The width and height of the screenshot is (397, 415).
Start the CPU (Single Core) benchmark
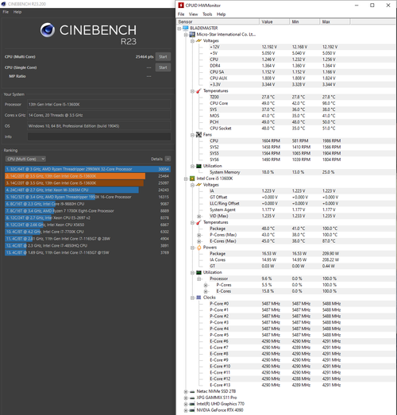click(163, 67)
